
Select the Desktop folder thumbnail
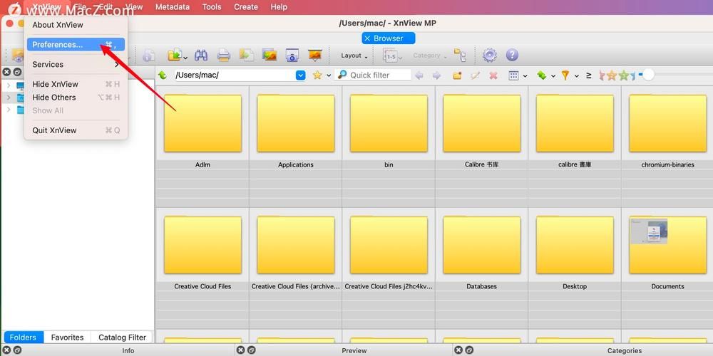(x=575, y=245)
